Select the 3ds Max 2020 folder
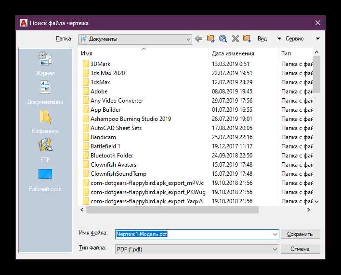This screenshot has width=341, height=275. click(108, 73)
